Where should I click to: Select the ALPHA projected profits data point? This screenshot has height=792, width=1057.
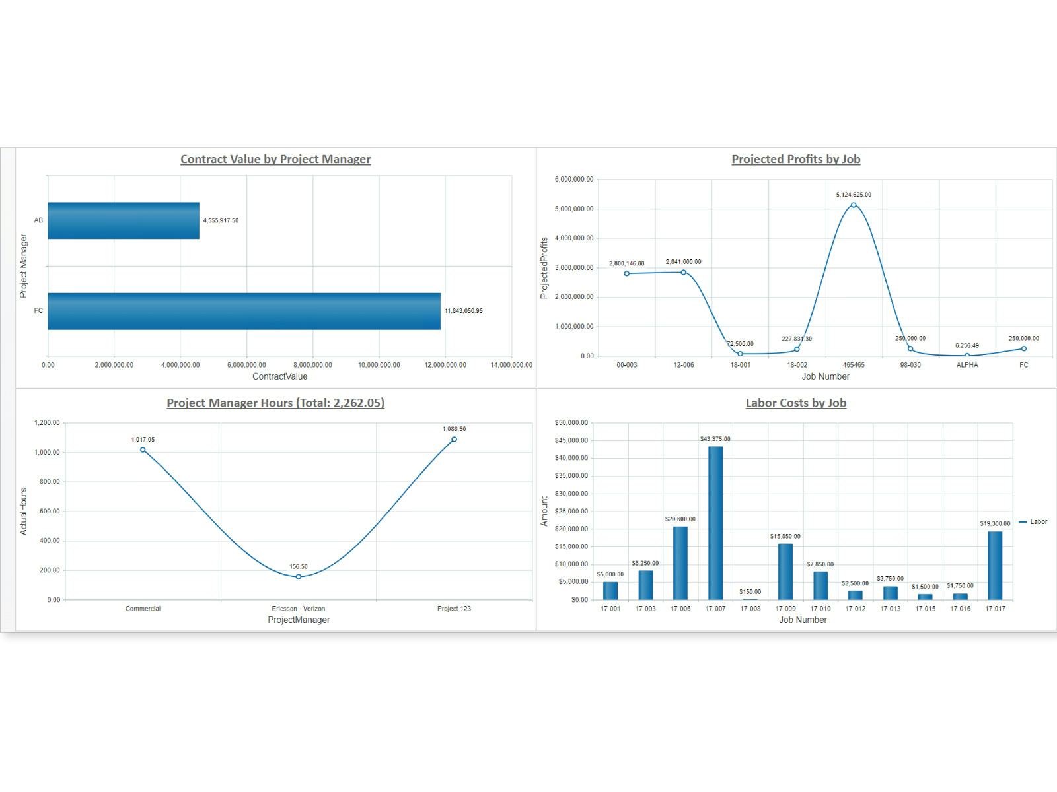pos(967,356)
